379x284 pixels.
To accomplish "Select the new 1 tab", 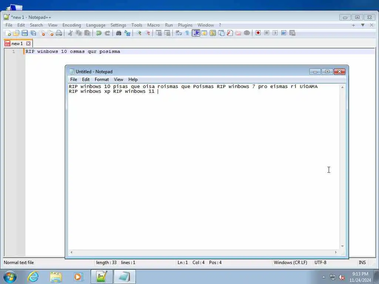I will (17, 44).
